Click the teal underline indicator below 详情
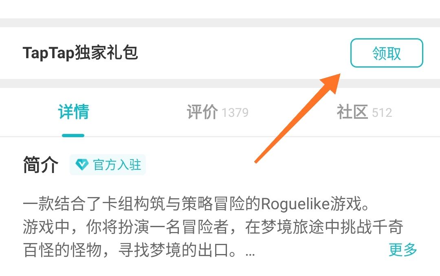 coord(73,136)
